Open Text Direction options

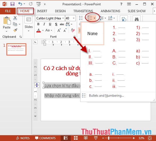point(111,18)
